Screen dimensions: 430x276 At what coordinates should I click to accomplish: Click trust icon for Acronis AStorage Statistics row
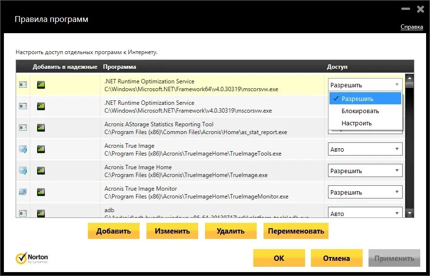pos(23,127)
